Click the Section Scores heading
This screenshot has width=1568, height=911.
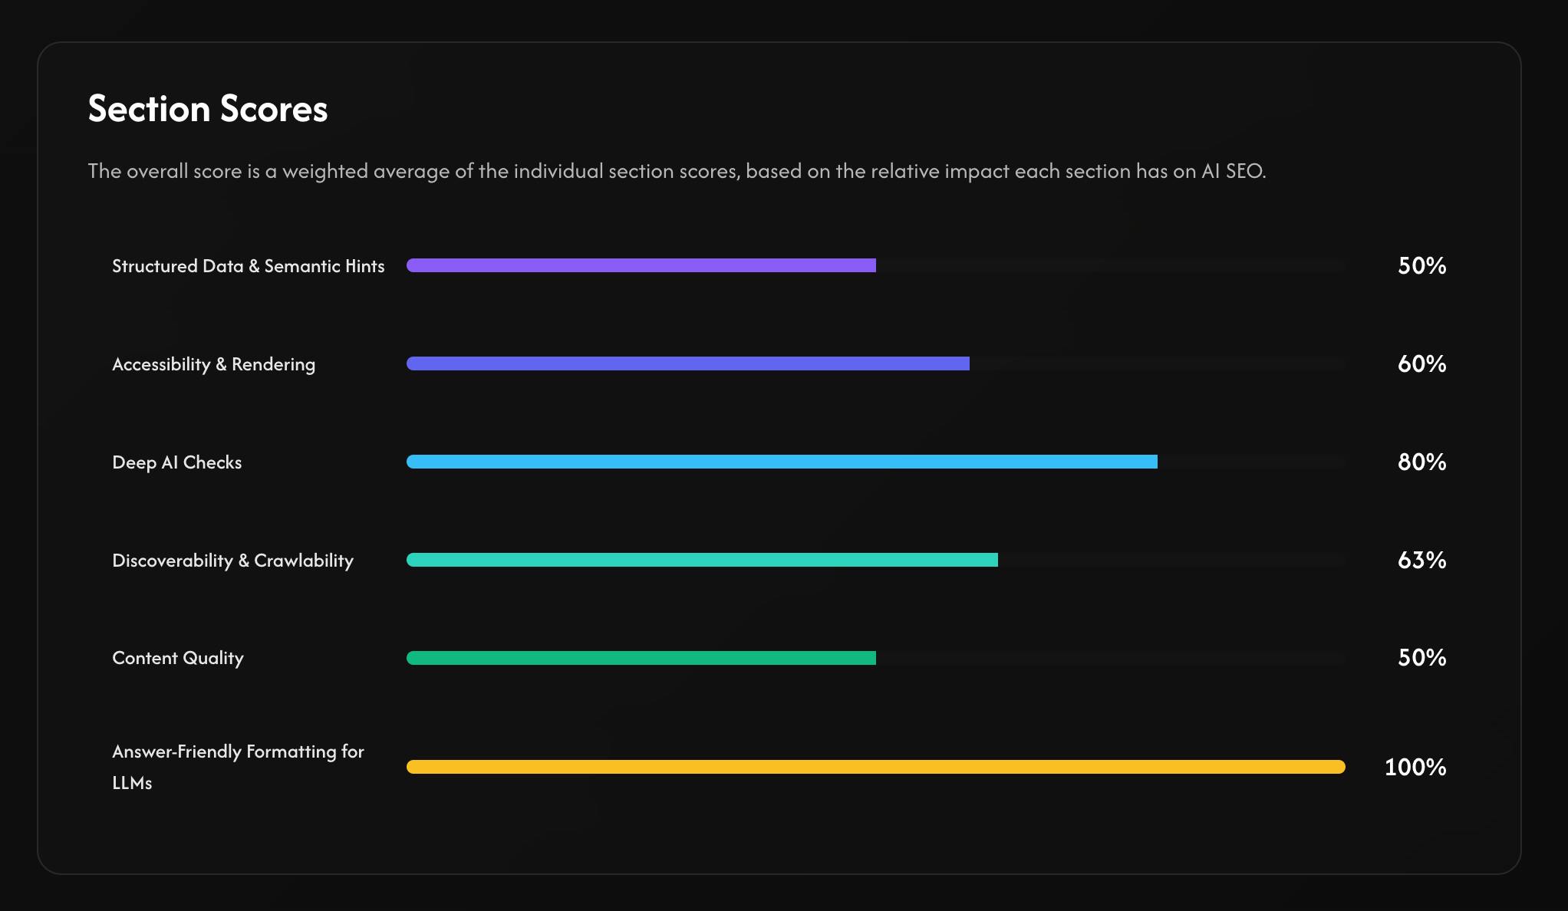[208, 109]
